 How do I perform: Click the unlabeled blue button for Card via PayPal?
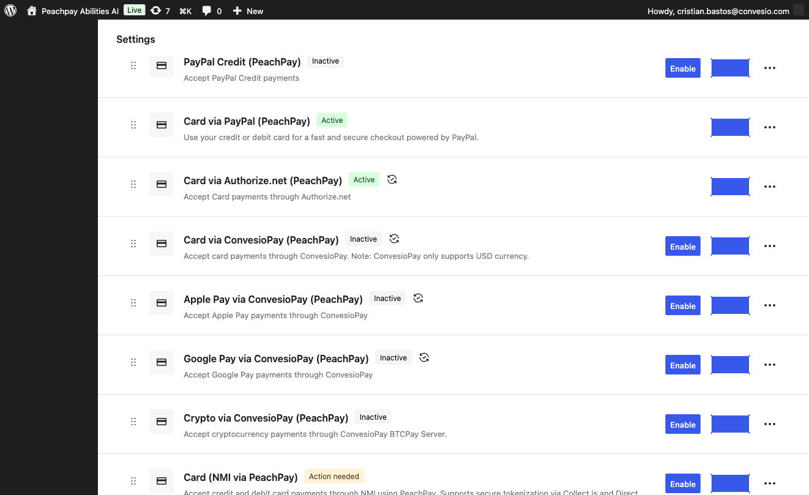click(x=730, y=127)
